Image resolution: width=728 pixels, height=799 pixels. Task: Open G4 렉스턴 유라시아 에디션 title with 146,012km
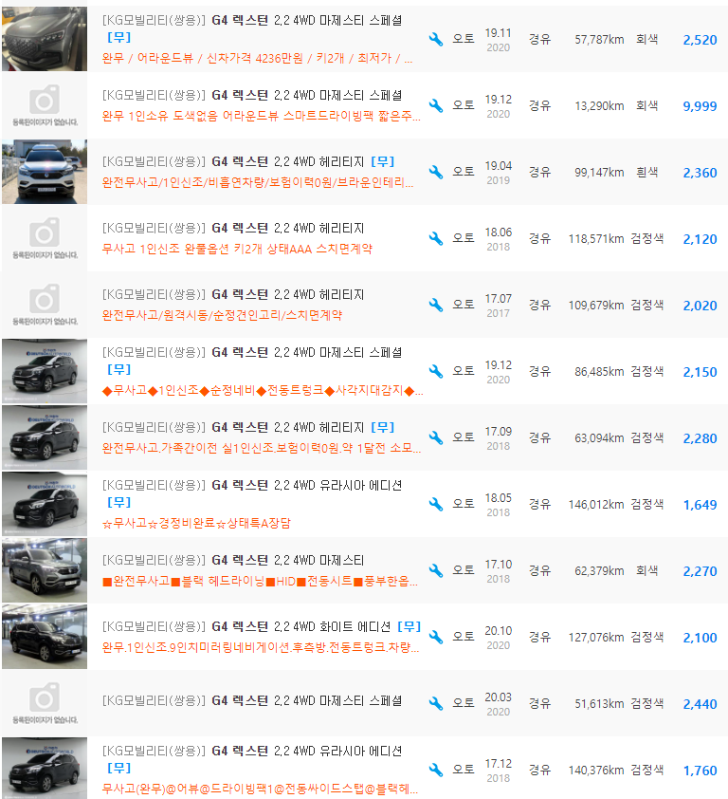(252, 485)
